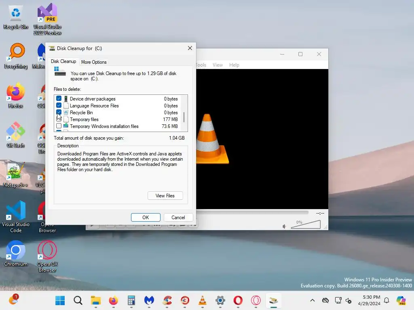The width and height of the screenshot is (414, 310).
Task: Launch Notepad++ desktop shortcut
Action: tap(16, 174)
